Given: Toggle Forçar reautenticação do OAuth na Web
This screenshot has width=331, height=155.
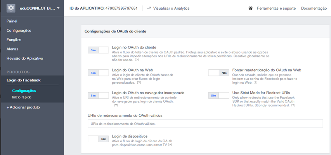Looking at the screenshot, I should coord(219,73).
